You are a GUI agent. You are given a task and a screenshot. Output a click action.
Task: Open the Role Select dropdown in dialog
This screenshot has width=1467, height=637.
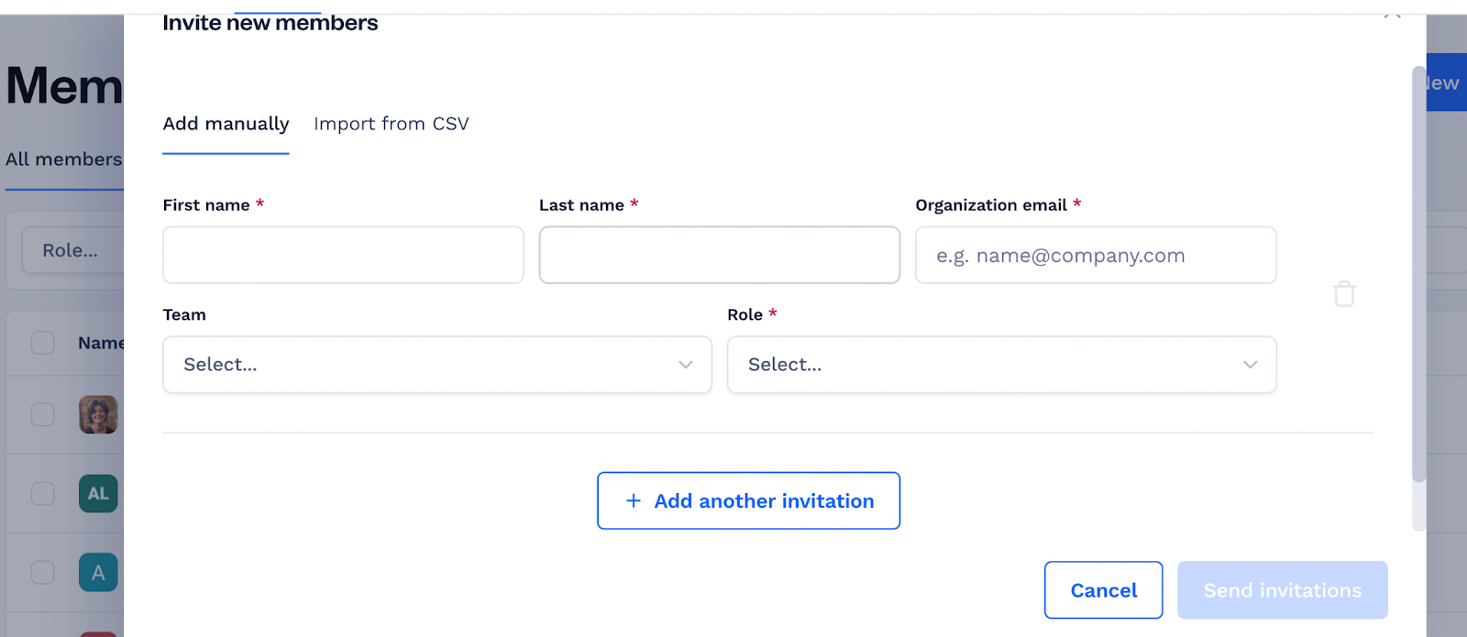[1002, 365]
